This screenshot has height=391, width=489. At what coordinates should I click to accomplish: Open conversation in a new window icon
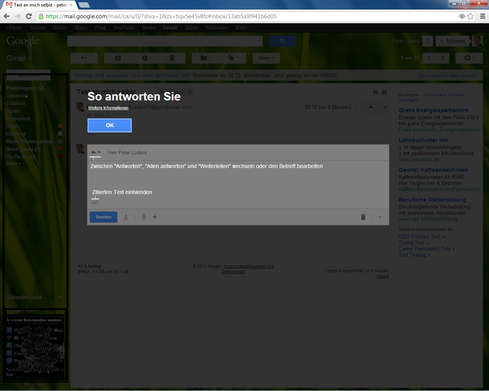click(x=384, y=92)
